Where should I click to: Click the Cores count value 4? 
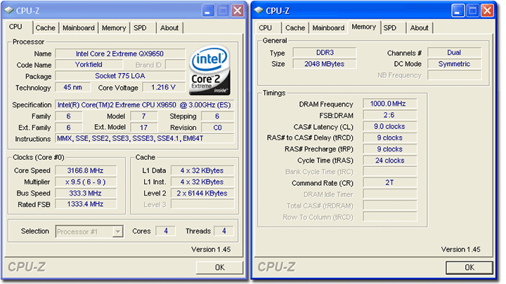166,231
